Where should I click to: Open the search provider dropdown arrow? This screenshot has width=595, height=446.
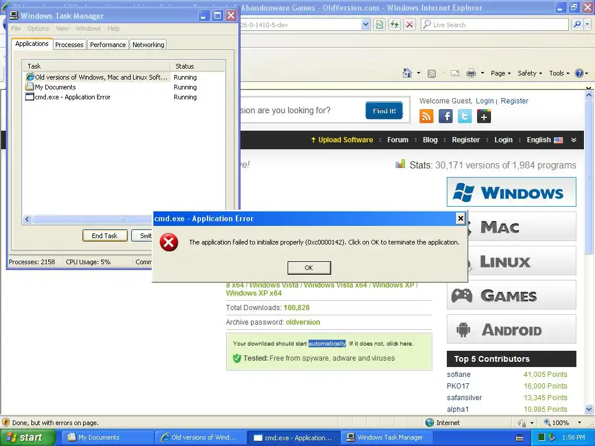587,24
